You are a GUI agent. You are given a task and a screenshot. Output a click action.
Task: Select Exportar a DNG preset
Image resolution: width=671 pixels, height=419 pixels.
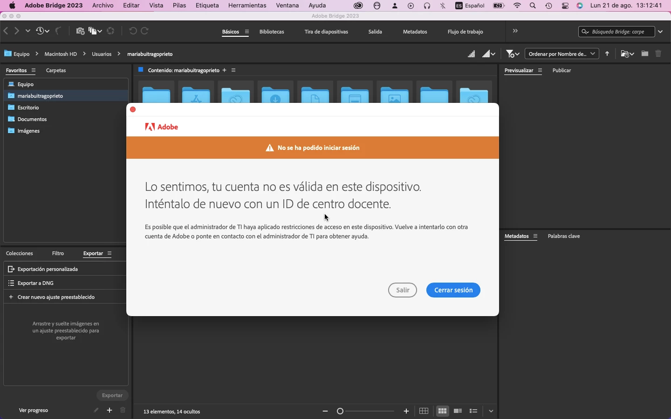click(x=65, y=284)
